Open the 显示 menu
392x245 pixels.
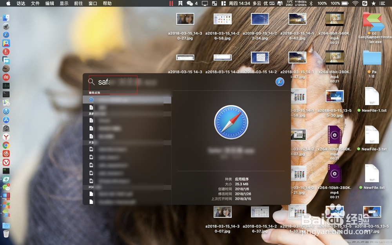(x=64, y=3)
